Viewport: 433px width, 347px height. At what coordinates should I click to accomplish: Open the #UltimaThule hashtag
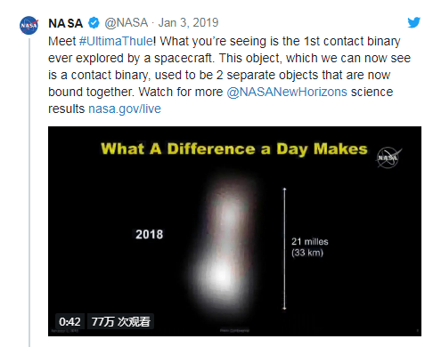(x=116, y=41)
